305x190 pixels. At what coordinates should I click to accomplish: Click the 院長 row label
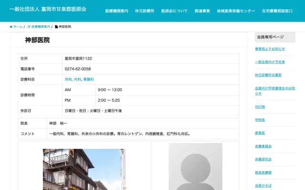click(24, 123)
